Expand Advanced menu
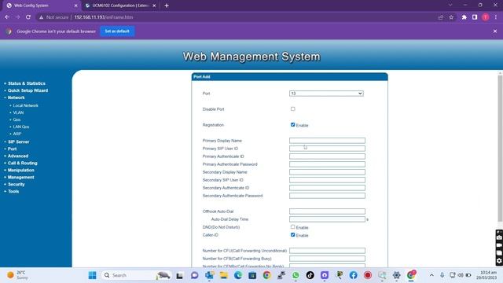This screenshot has height=283, width=503. (18, 156)
